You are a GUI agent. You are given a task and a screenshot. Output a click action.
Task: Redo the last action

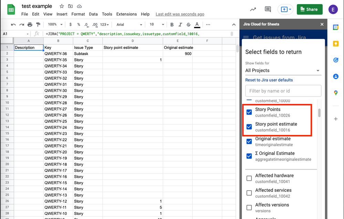pyautogui.click(x=21, y=24)
